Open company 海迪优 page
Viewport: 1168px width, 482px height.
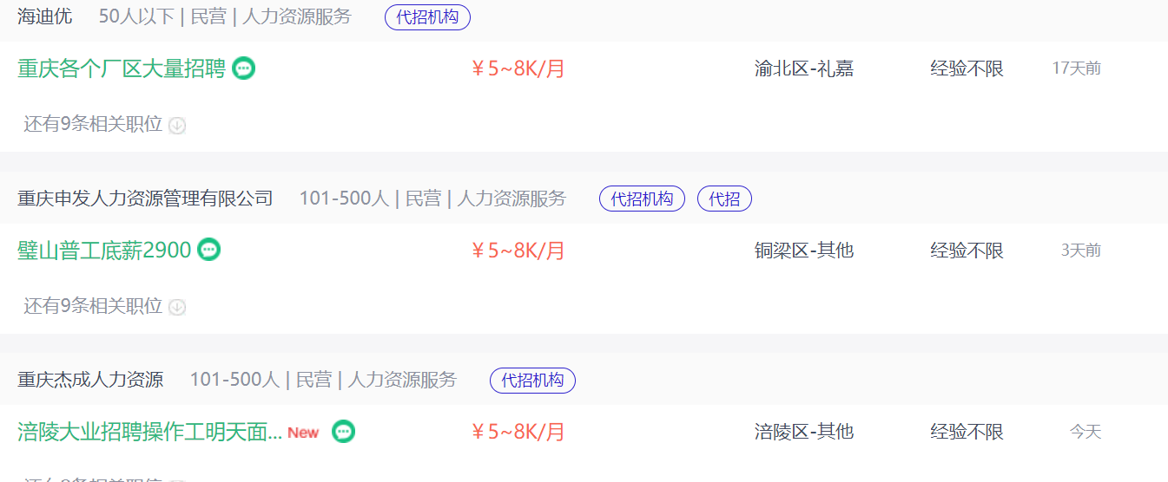(x=45, y=16)
